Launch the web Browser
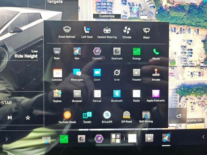Viewport: 207px width, 155px height. point(77,96)
